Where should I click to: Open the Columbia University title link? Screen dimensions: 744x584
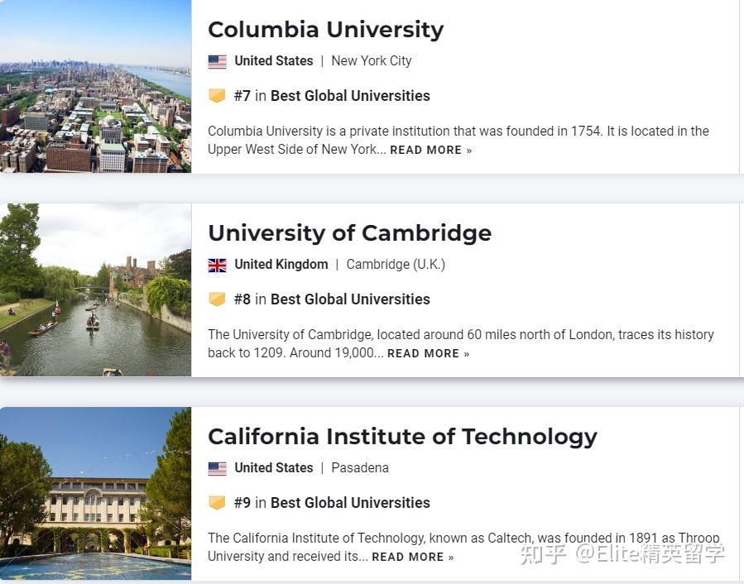pos(326,29)
